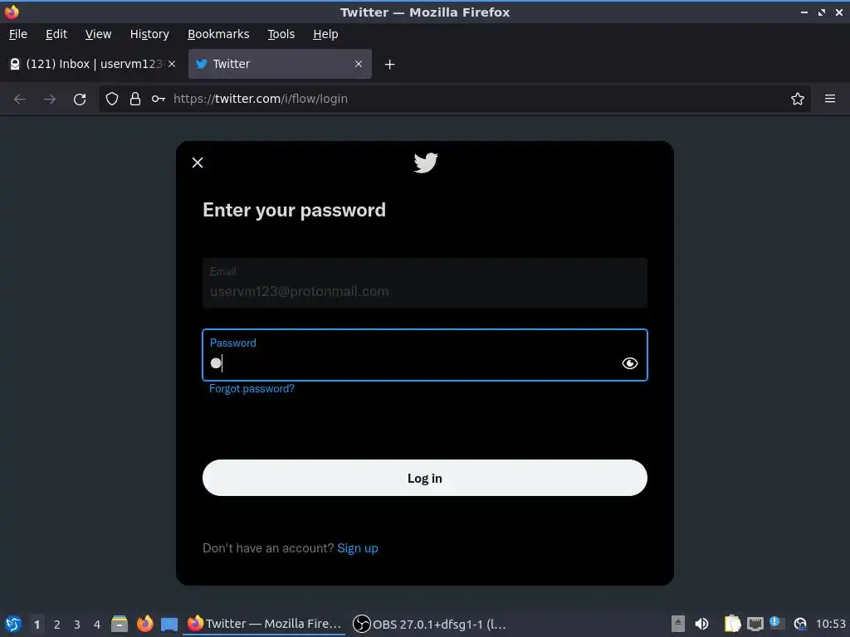Open the tray eject removable media icon
The image size is (850, 637).
tap(677, 624)
